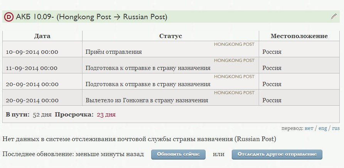Switch translation to rus

pos(336,128)
